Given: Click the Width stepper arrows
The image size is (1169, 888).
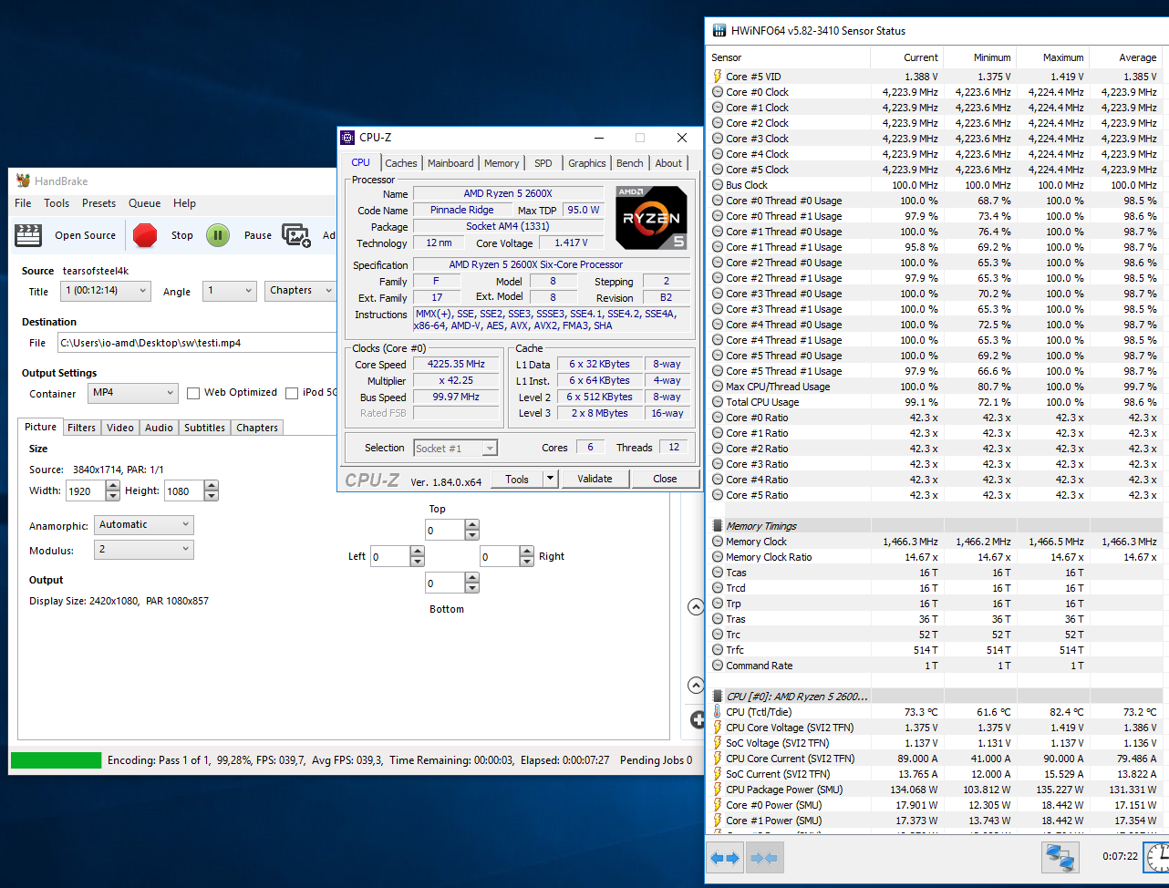Looking at the screenshot, I should (113, 491).
